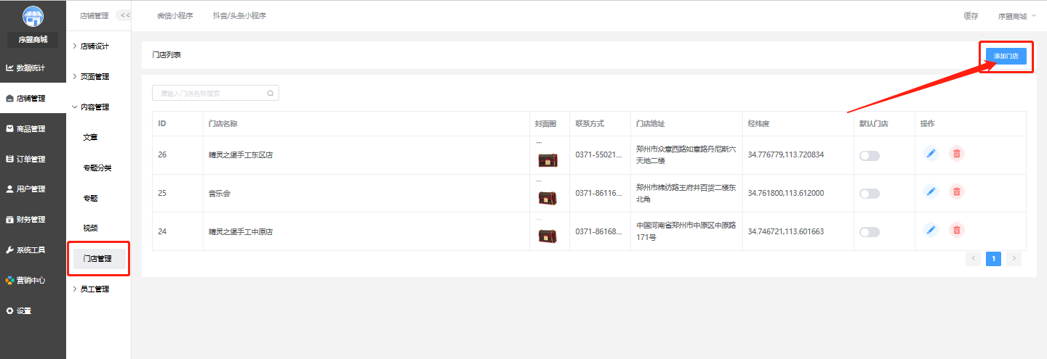Toggle default store for 音乐会
This screenshot has height=359, width=1047.
click(x=869, y=194)
